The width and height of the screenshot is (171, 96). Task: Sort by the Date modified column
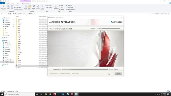pyautogui.click(x=42, y=17)
